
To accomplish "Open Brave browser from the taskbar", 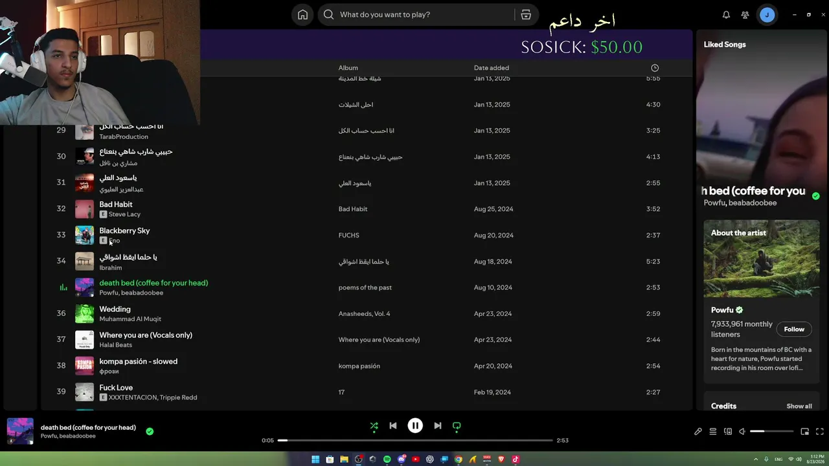I will [x=501, y=460].
